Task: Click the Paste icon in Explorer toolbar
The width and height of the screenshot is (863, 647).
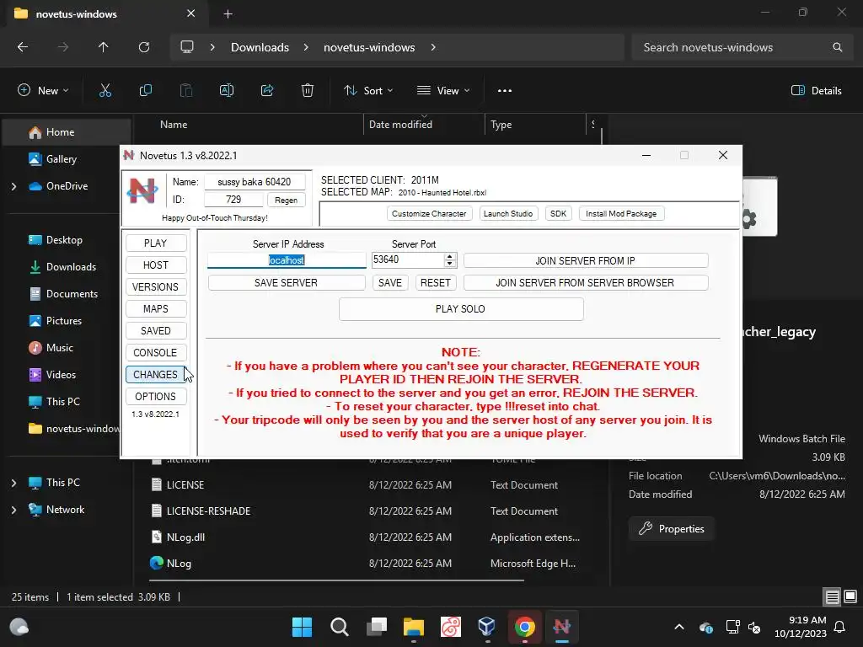Action: click(186, 91)
